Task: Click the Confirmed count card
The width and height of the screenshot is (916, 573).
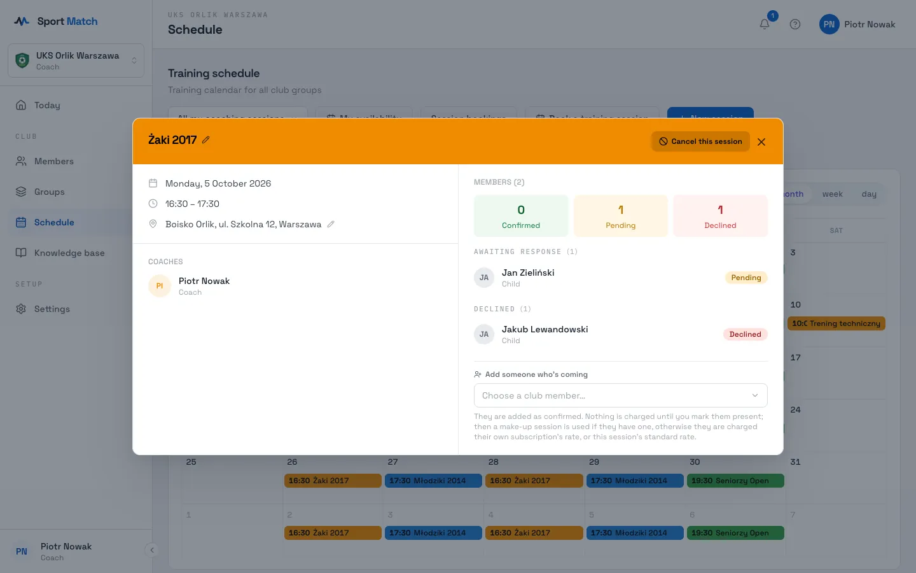Action: point(521,216)
